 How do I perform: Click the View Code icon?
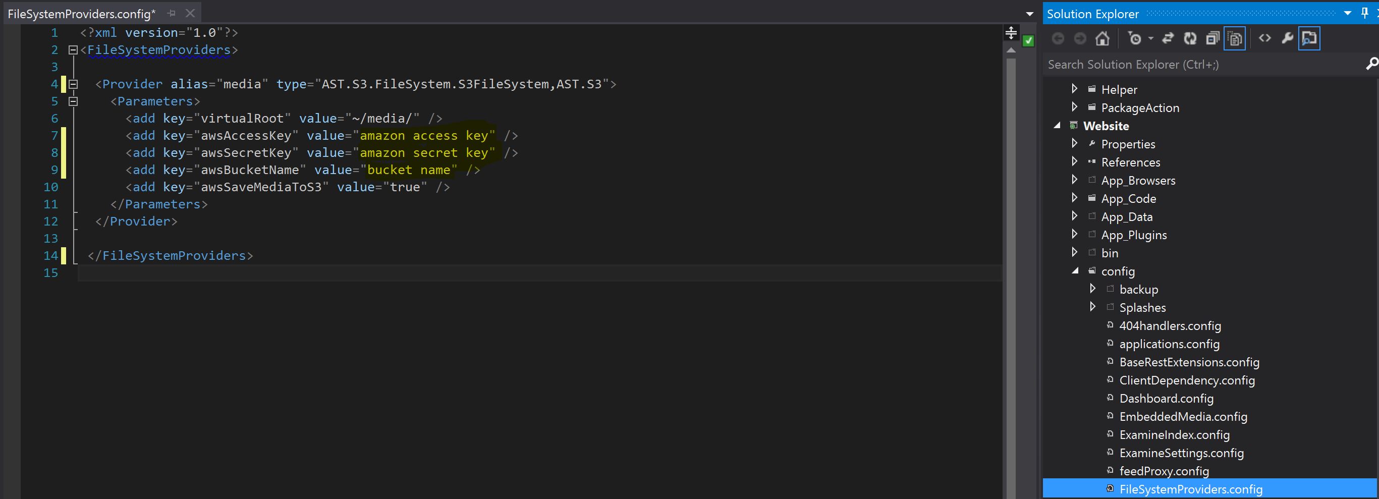[x=1264, y=38]
